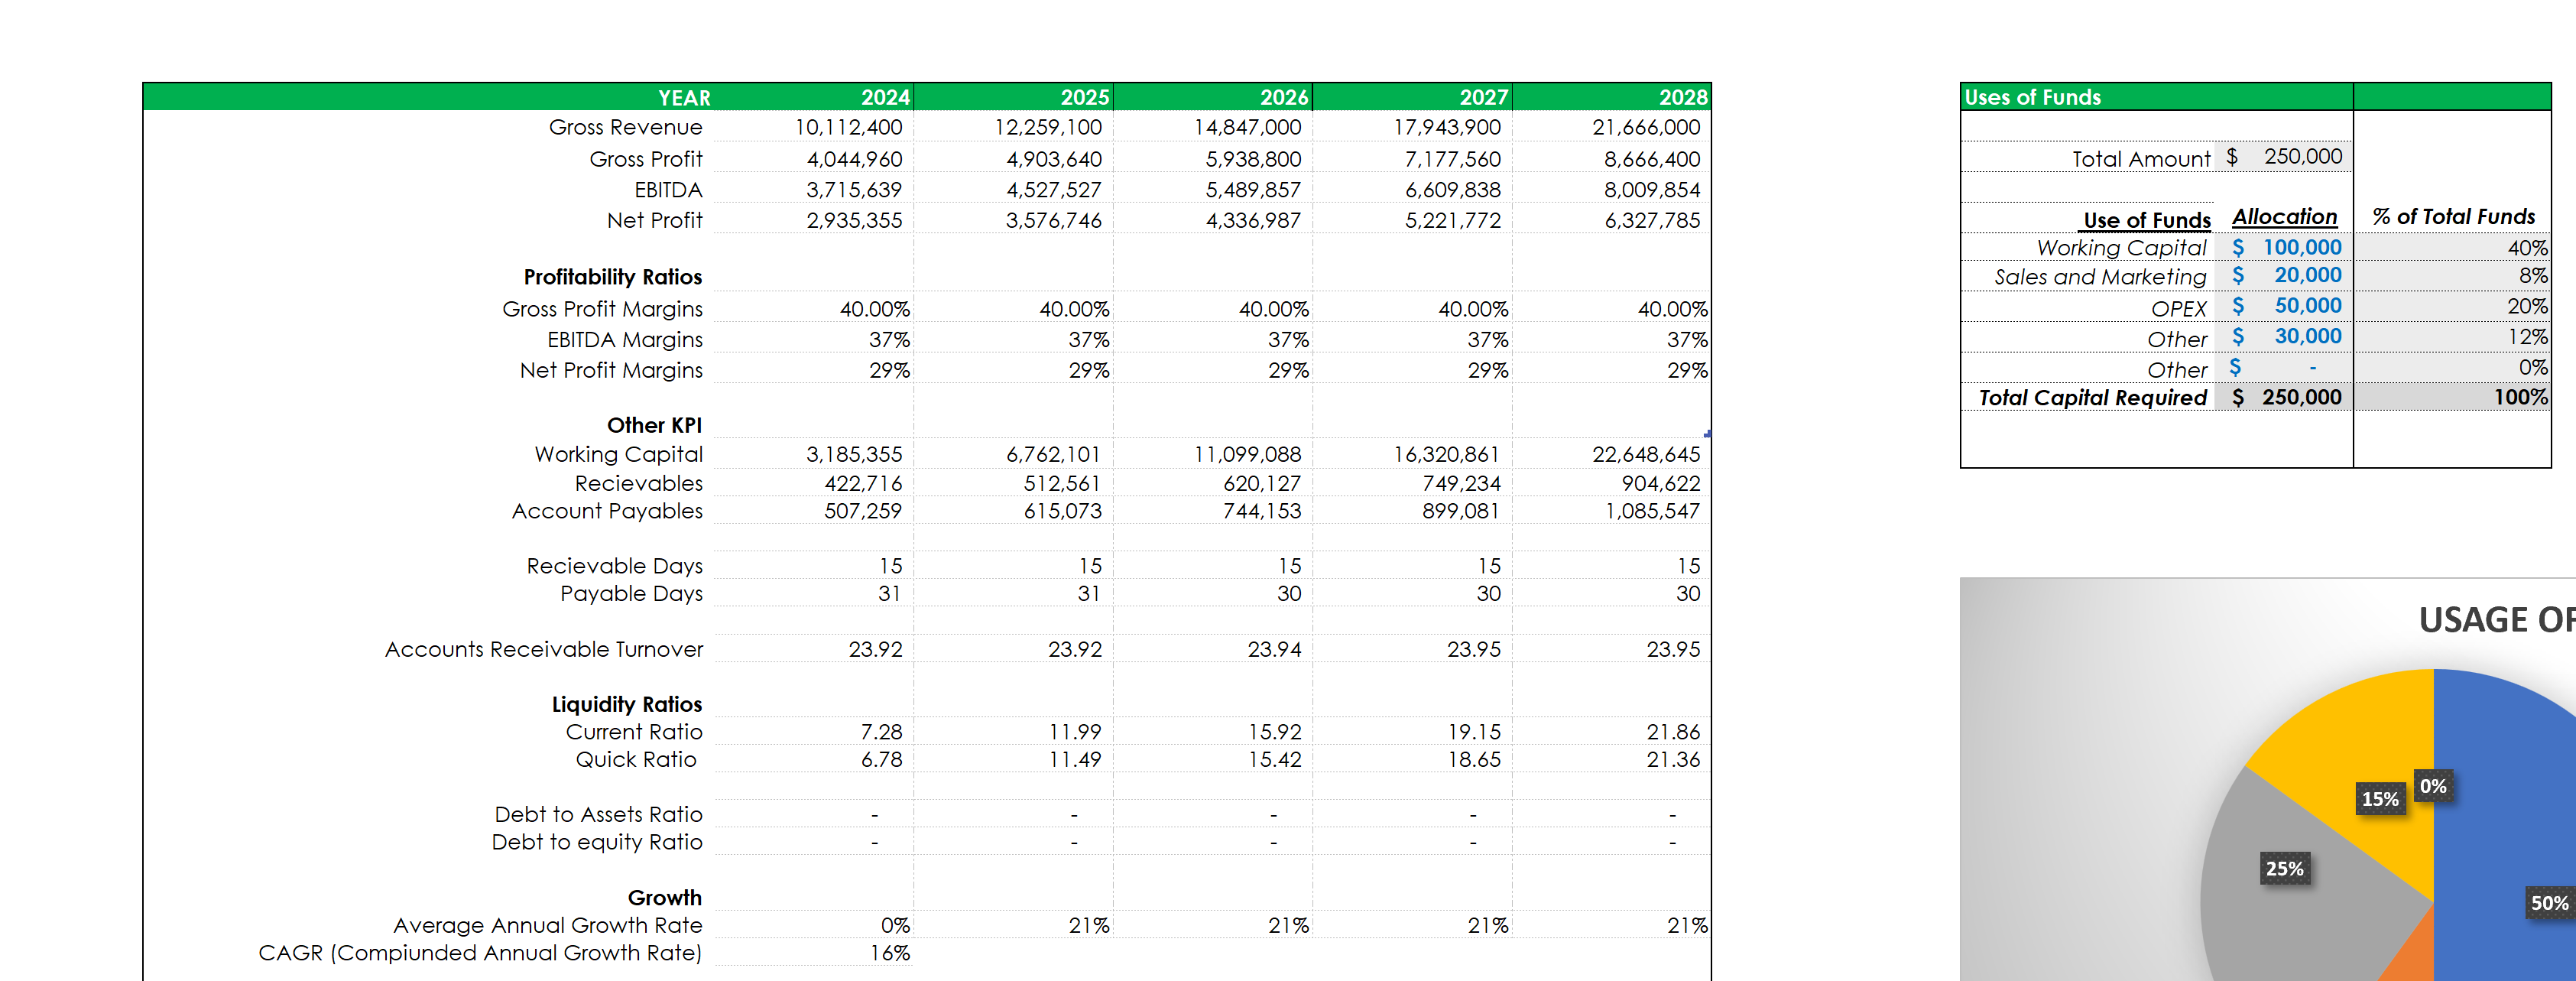Select 2026 turnover value 23.94
The image size is (2576, 981).
click(x=1274, y=649)
